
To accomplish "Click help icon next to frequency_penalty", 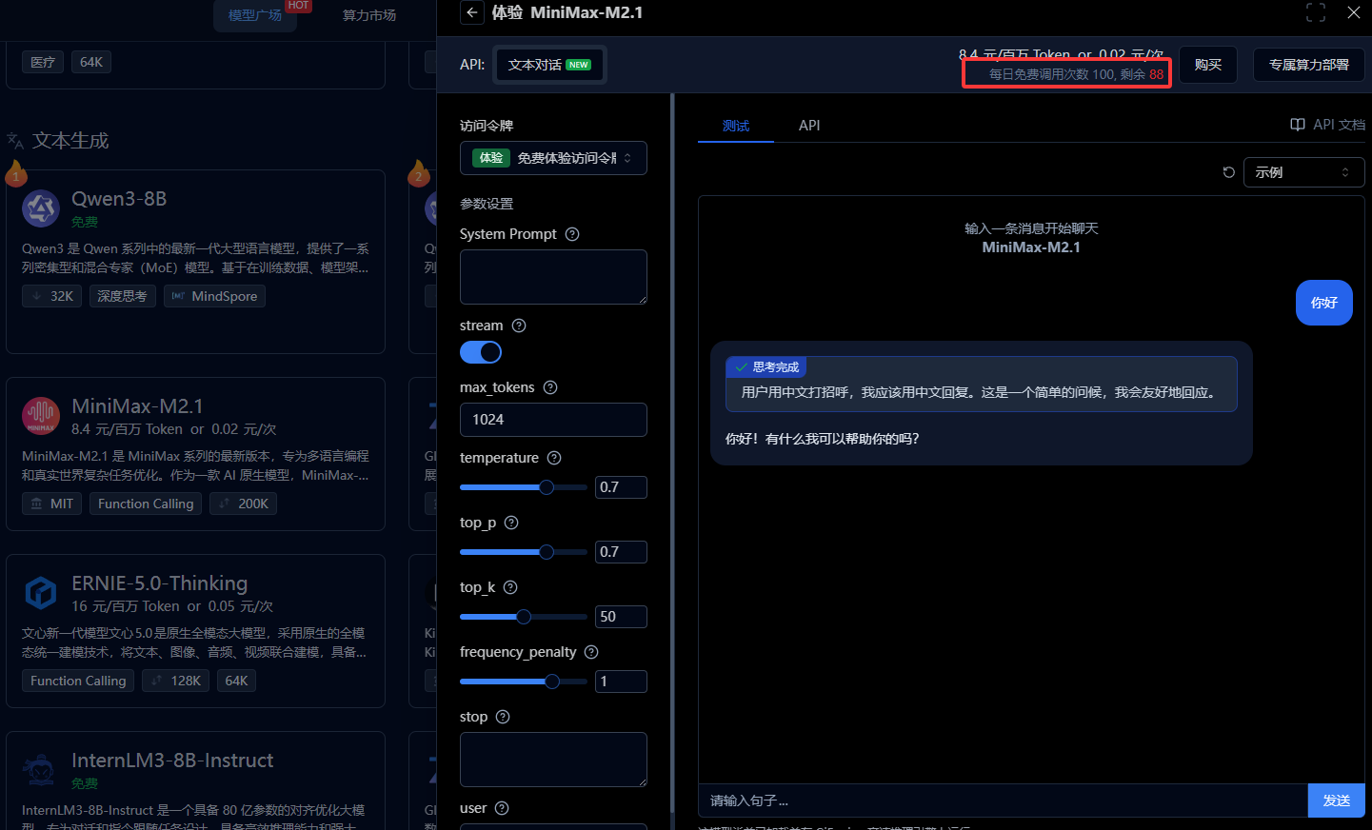I will point(591,652).
